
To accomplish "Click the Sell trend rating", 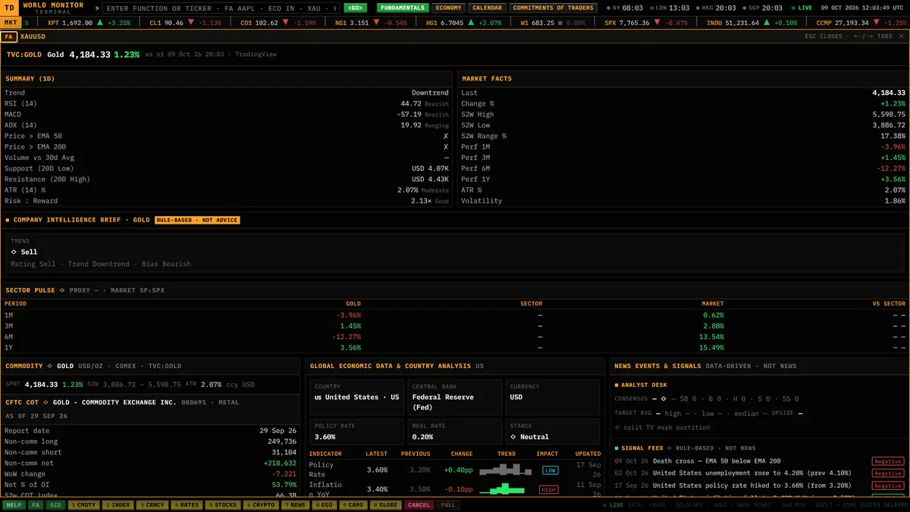I will point(24,252).
